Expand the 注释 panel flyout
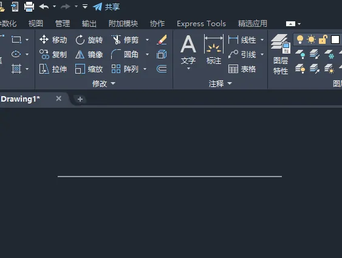This screenshot has height=258, width=342. point(221,83)
